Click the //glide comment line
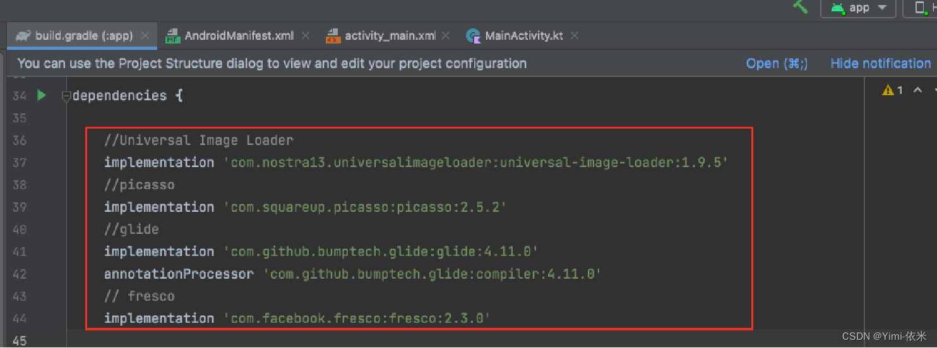The height and width of the screenshot is (348, 937). 131,229
